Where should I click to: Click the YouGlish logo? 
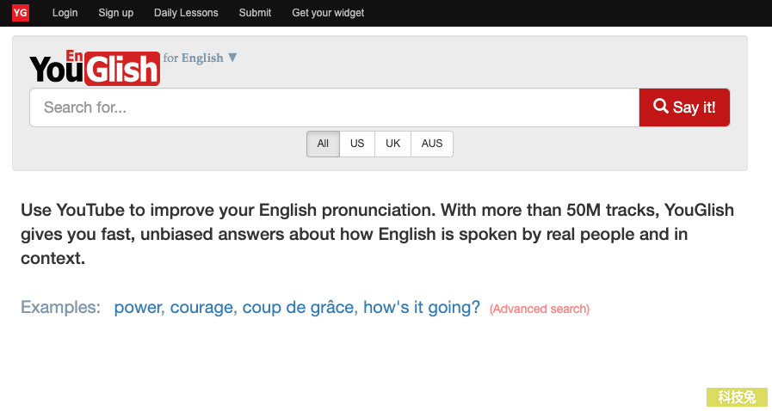pyautogui.click(x=95, y=68)
